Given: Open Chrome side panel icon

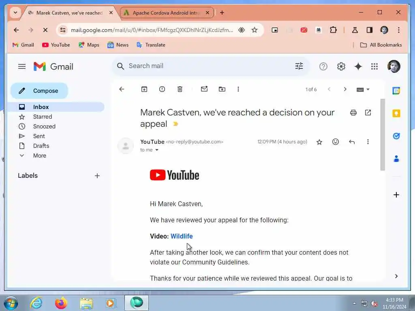Looking at the screenshot, I should tap(370, 30).
